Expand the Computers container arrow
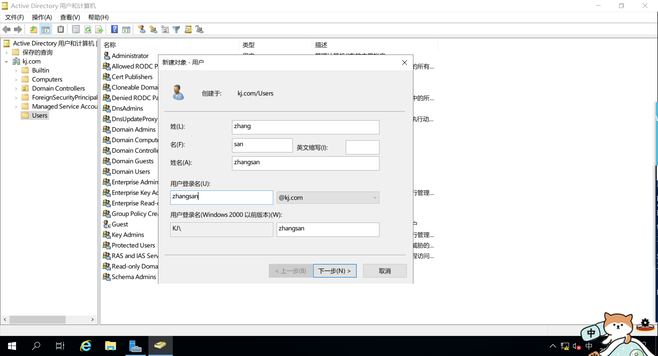The height and width of the screenshot is (356, 658). (x=16, y=79)
